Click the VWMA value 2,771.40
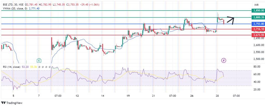This screenshot has height=106, width=265. point(34,8)
